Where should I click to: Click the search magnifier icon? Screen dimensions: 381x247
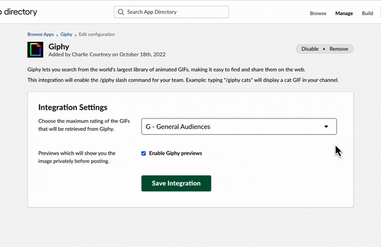pos(121,12)
